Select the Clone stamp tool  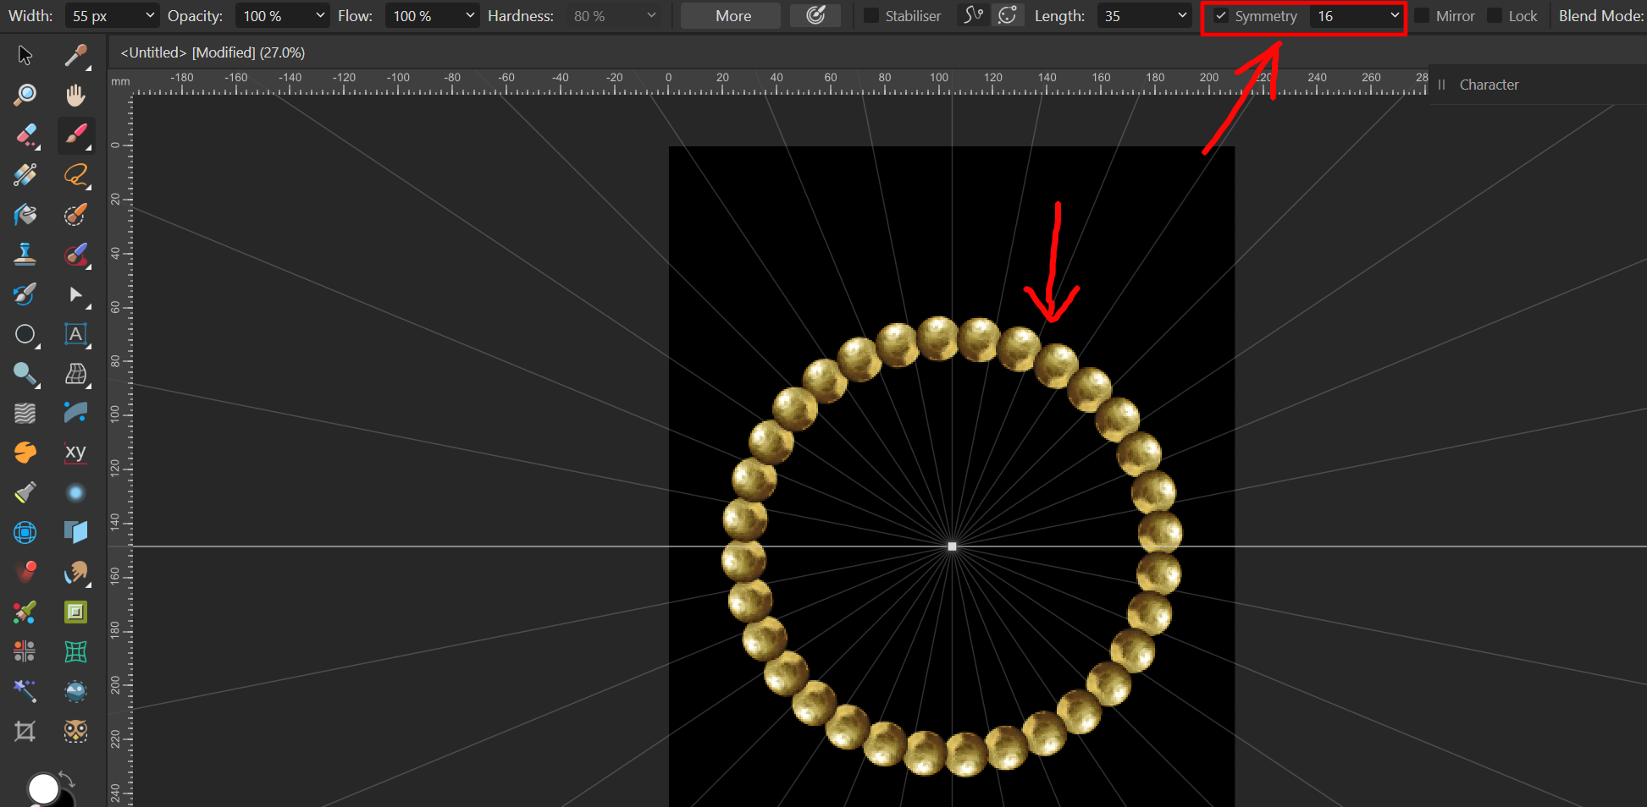tap(25, 254)
